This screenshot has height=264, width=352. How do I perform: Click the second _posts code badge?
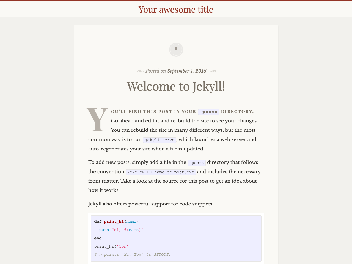pyautogui.click(x=196, y=162)
